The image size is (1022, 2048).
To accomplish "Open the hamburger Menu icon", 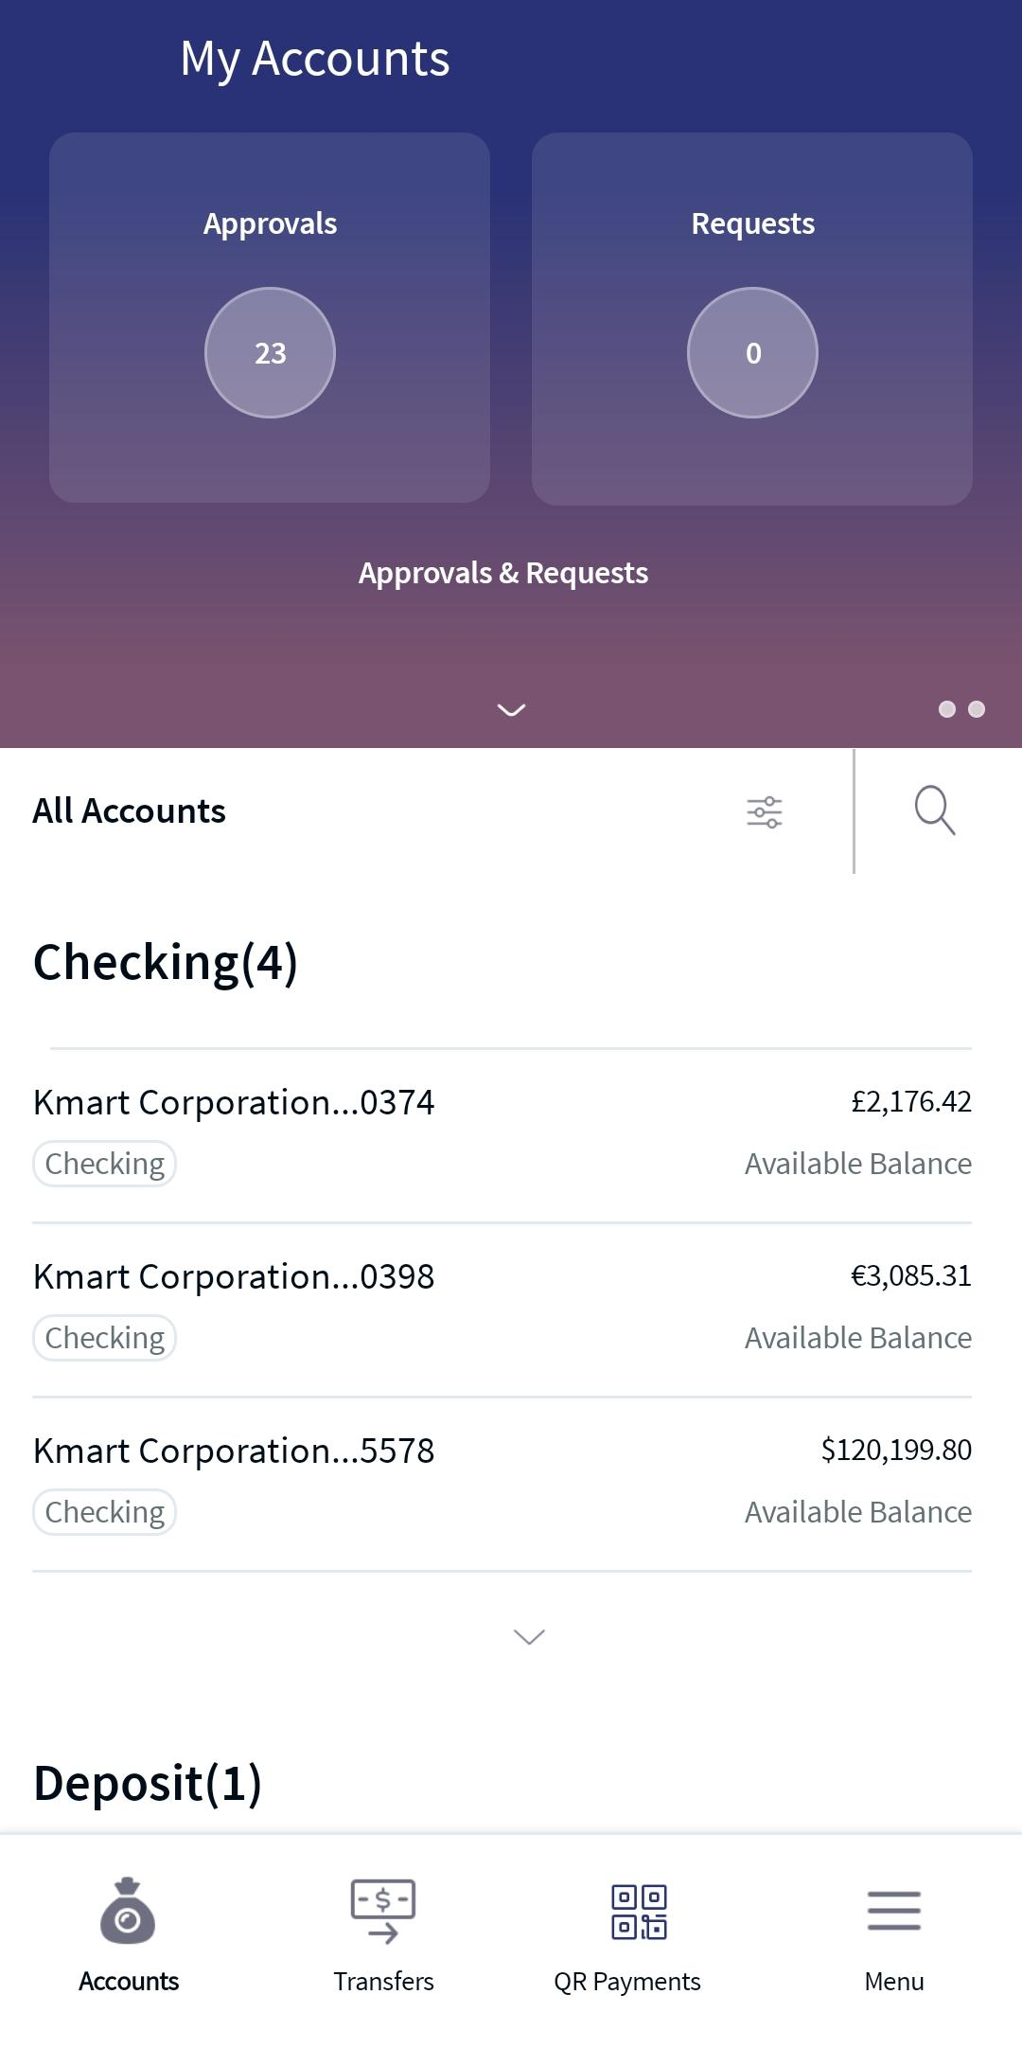I will [894, 1911].
